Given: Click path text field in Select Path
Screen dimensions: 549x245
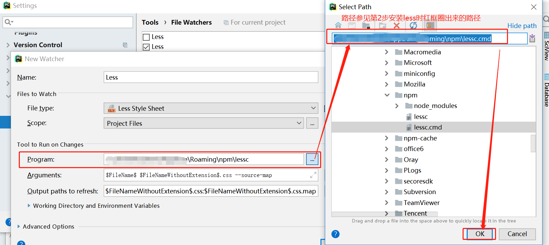Looking at the screenshot, I should click(429, 39).
